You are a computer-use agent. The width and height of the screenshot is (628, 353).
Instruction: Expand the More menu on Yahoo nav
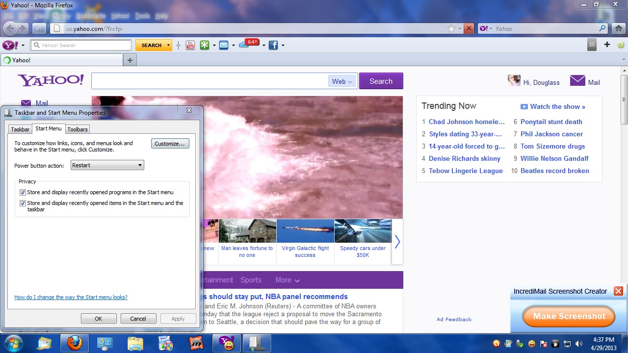click(x=288, y=280)
